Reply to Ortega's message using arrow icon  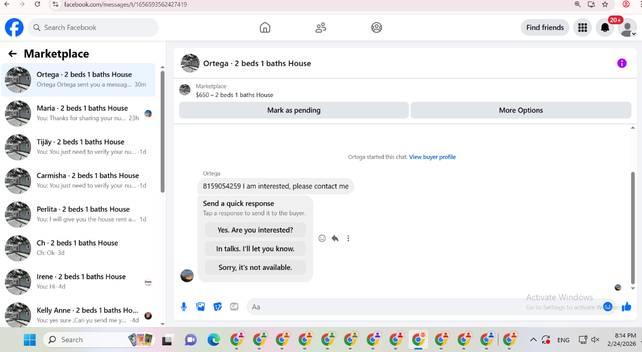point(335,238)
